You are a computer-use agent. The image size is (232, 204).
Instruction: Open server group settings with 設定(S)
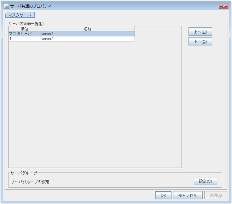(x=206, y=181)
